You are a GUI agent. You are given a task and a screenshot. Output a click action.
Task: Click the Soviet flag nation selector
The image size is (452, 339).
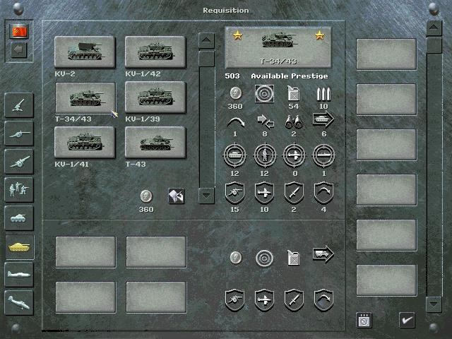pyautogui.click(x=18, y=31)
